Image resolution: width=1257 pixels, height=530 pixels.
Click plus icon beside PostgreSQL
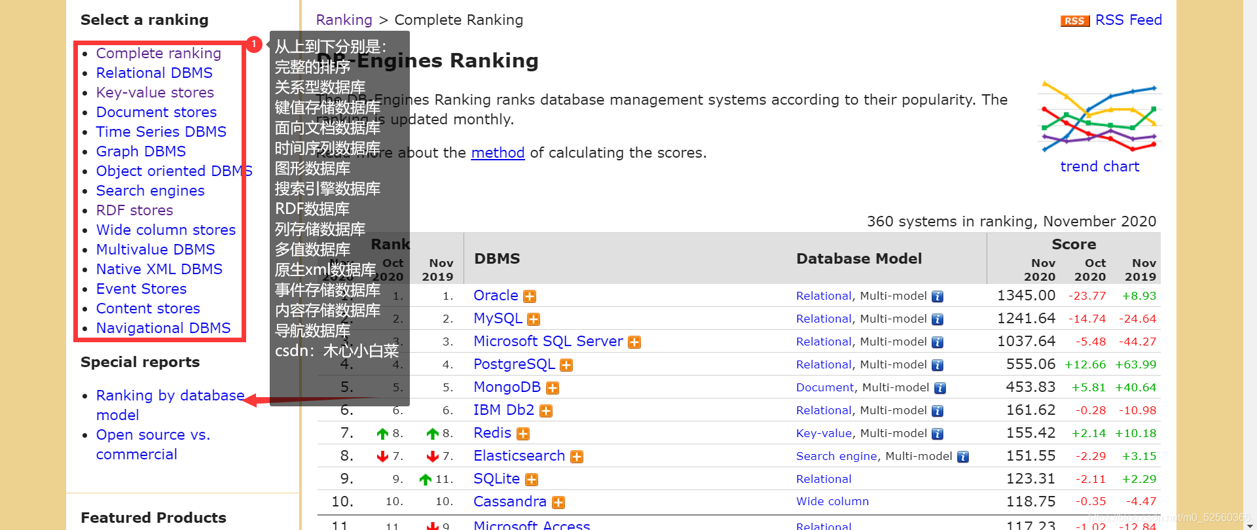tap(566, 365)
